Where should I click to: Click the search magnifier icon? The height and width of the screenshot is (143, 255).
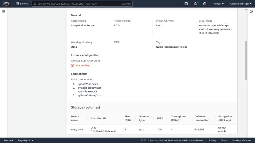point(35,4)
